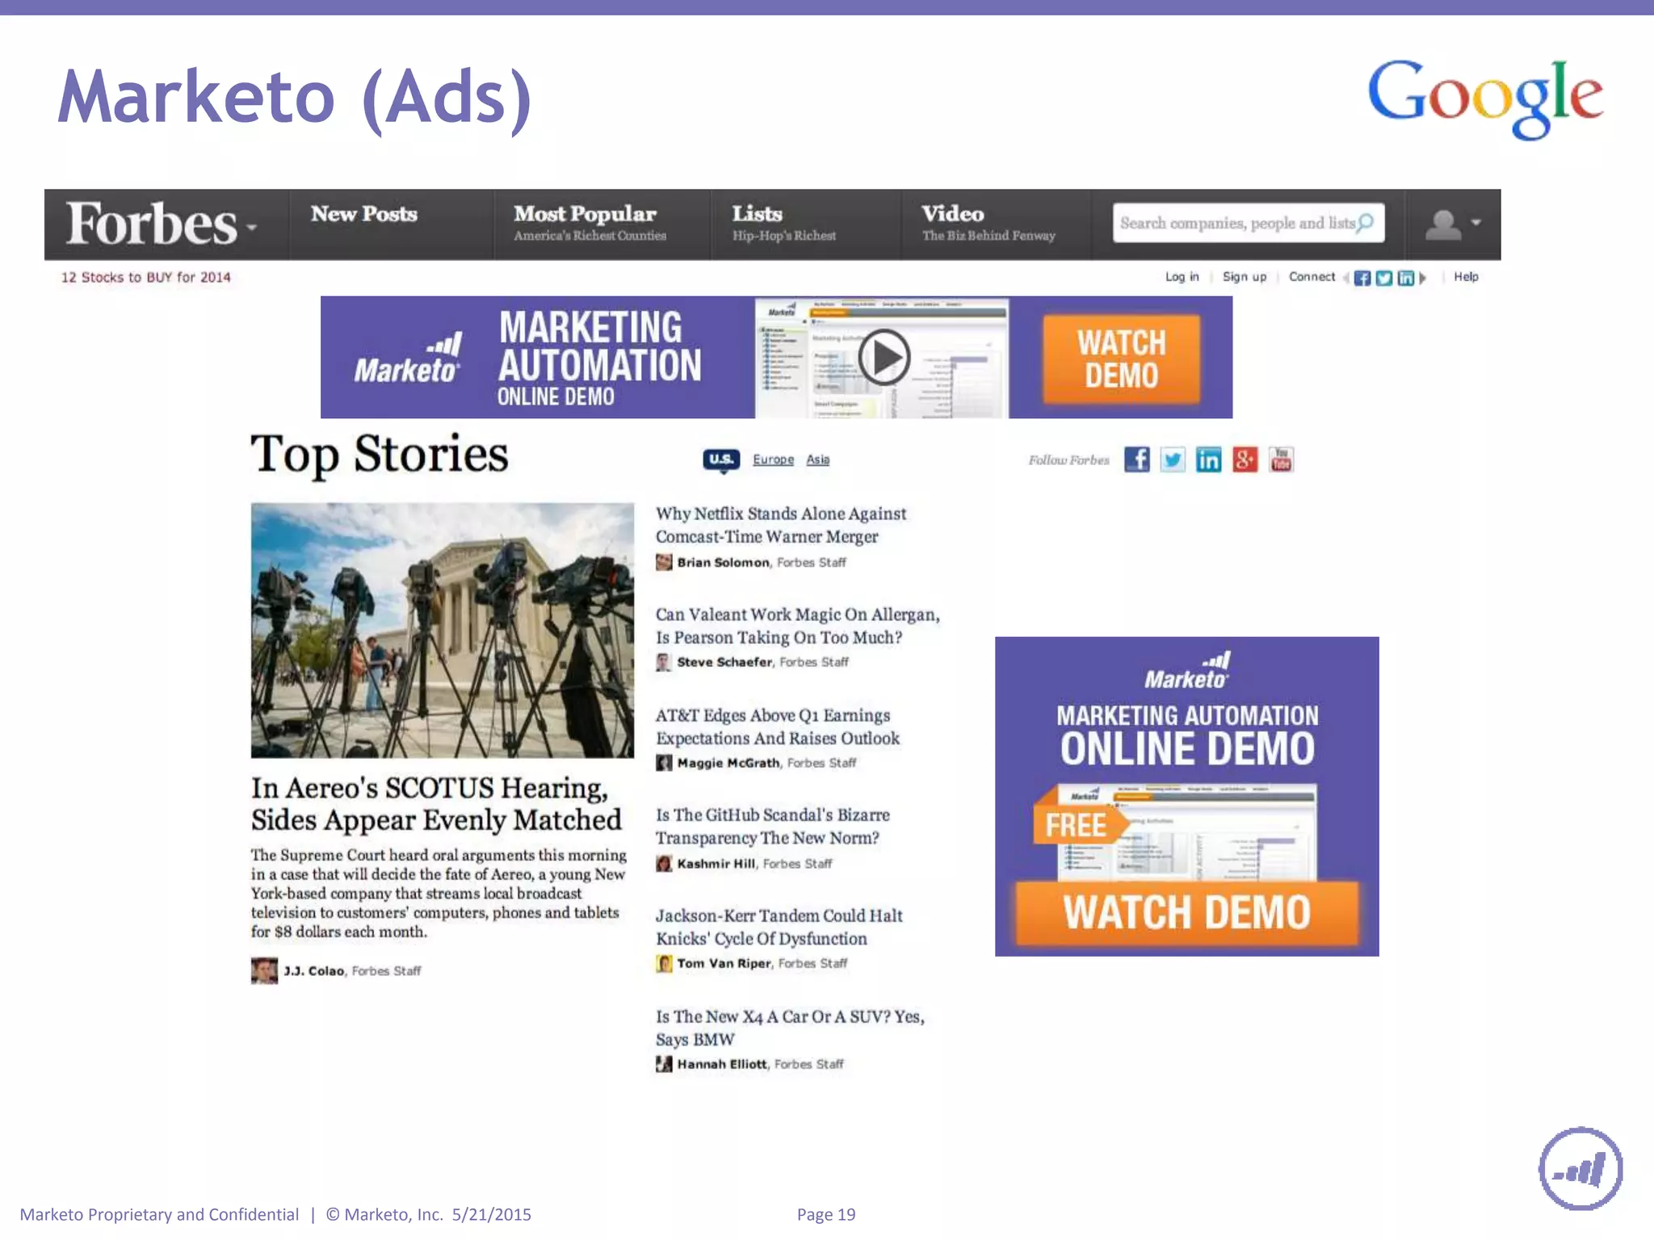Click the Kashmir Hill author avatar
1654x1240 pixels.
click(664, 864)
